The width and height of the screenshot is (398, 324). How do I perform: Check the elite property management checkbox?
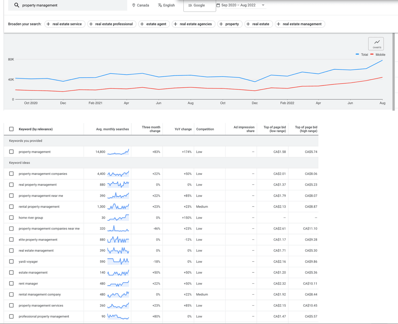(11, 240)
